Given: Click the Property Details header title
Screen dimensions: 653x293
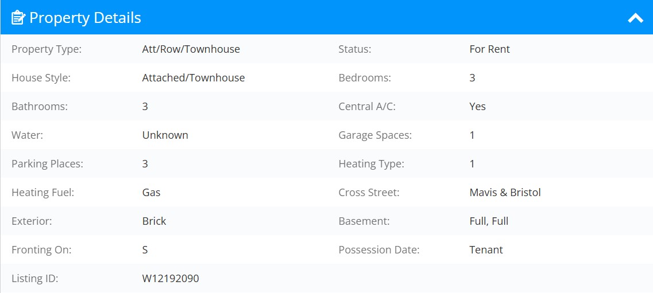Looking at the screenshot, I should pyautogui.click(x=85, y=18).
